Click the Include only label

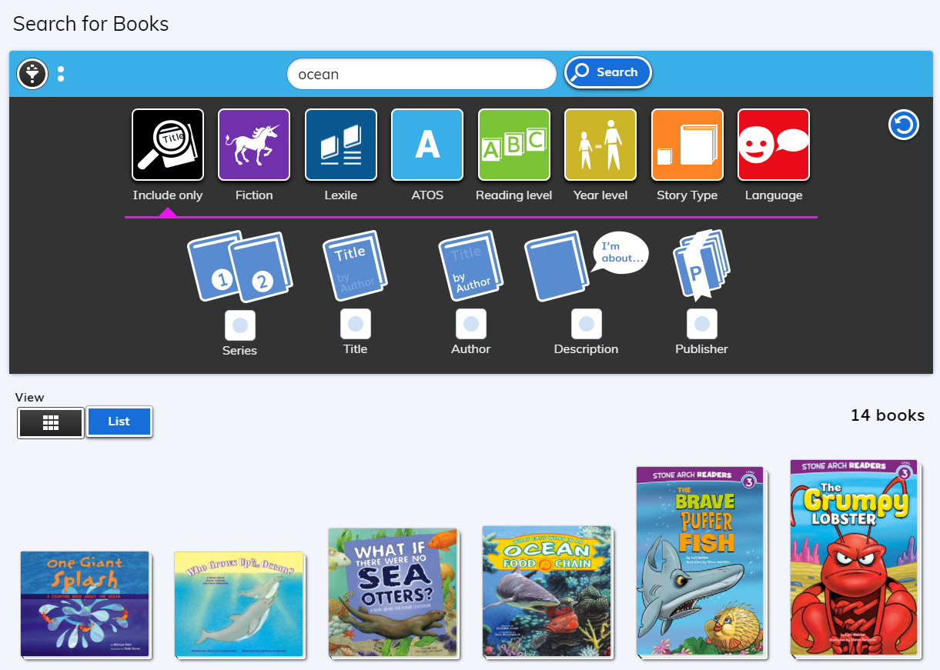pos(168,195)
